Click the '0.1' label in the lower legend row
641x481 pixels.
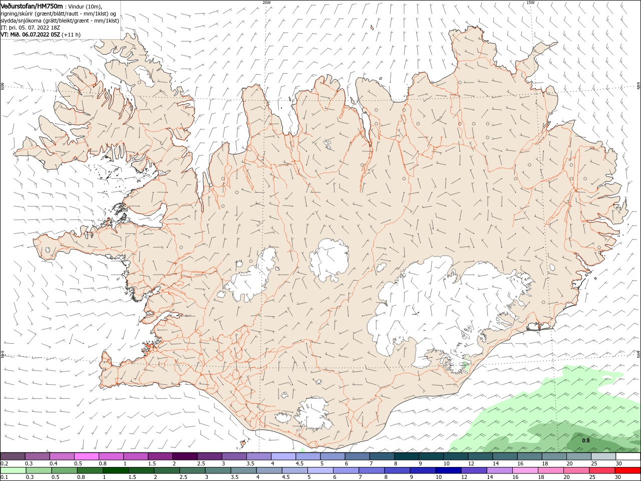pyautogui.click(x=5, y=477)
